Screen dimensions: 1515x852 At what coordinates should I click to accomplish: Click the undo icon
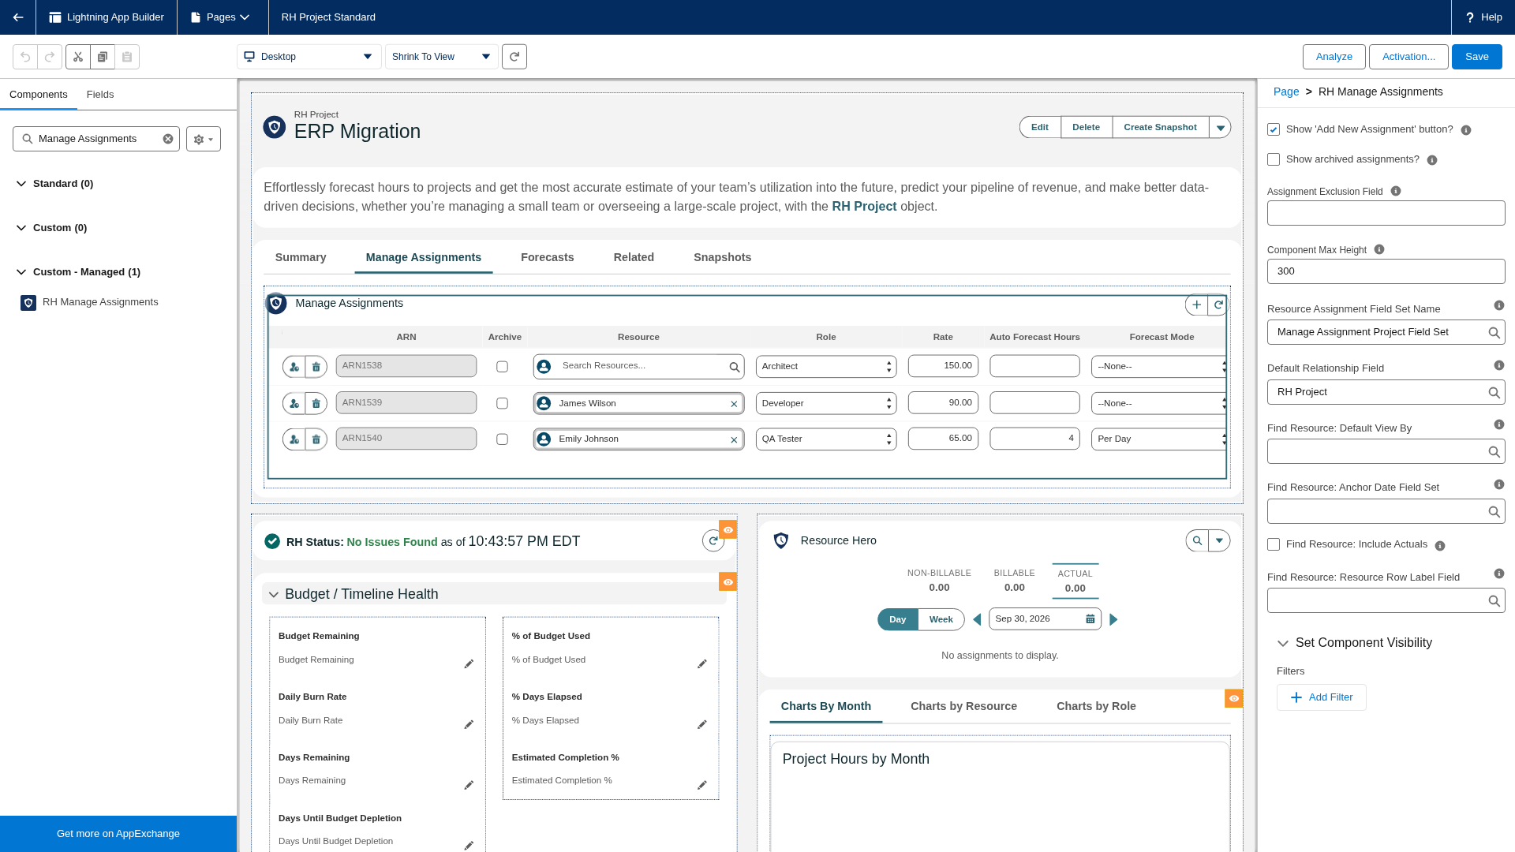[x=25, y=57]
